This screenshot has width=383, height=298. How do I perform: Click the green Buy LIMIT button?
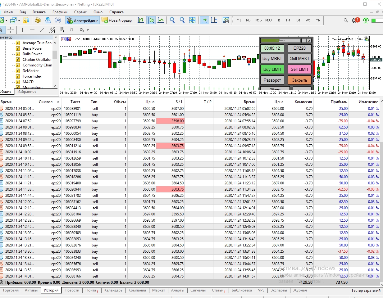272,69
